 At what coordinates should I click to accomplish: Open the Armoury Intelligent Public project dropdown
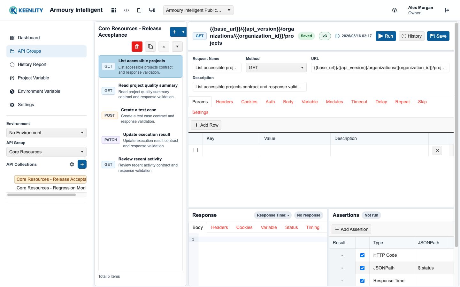pyautogui.click(x=198, y=10)
